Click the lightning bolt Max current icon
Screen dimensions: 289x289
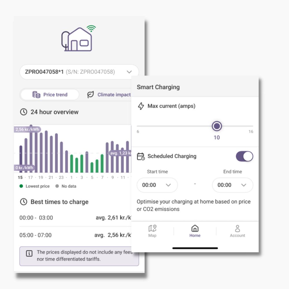pos(141,106)
